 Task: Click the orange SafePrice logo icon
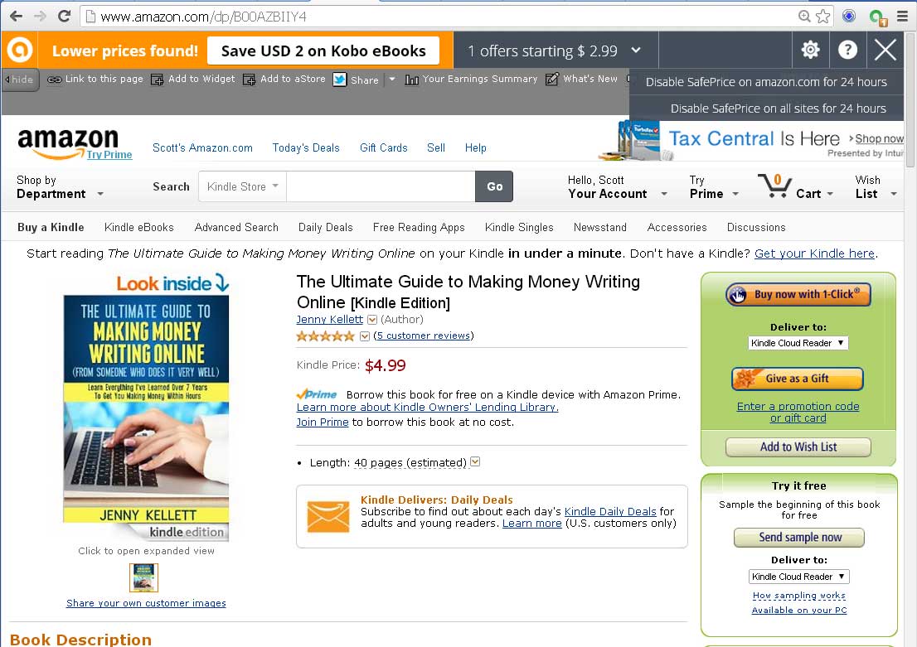19,51
